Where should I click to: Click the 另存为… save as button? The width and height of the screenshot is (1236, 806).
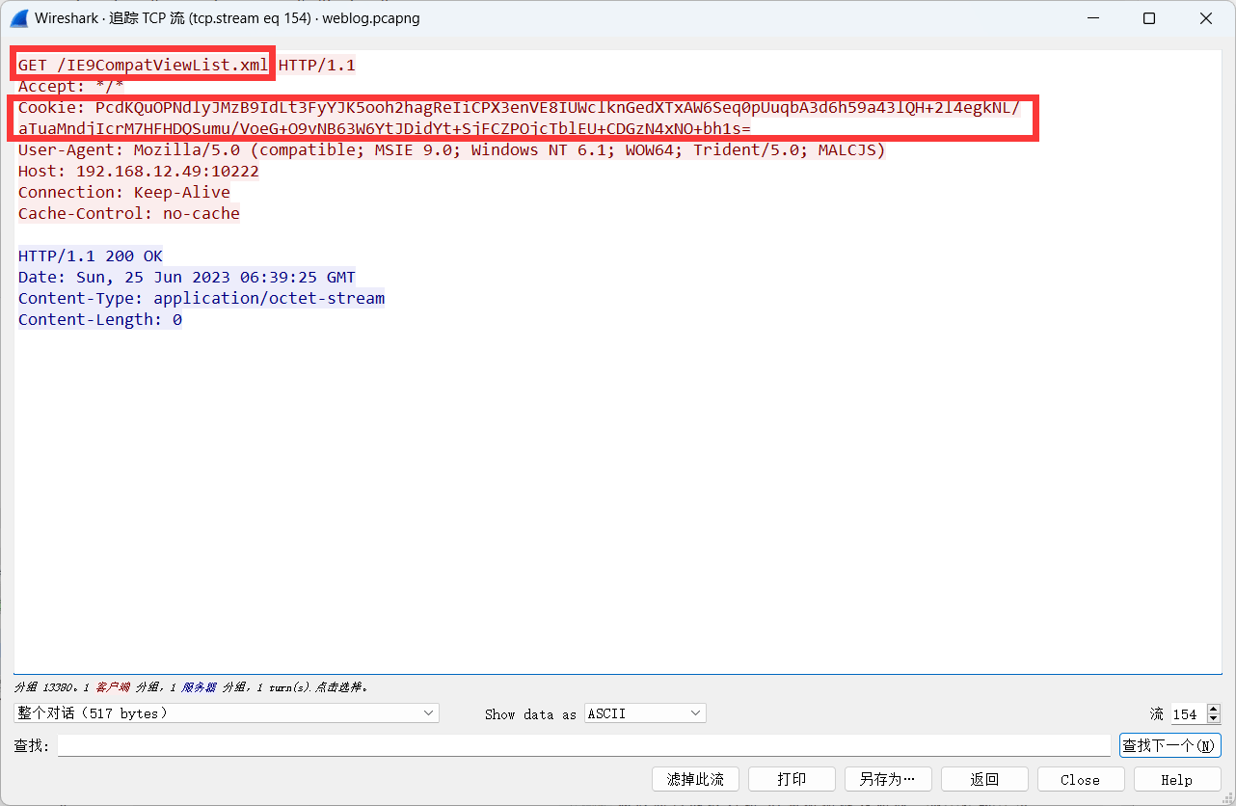(x=888, y=779)
